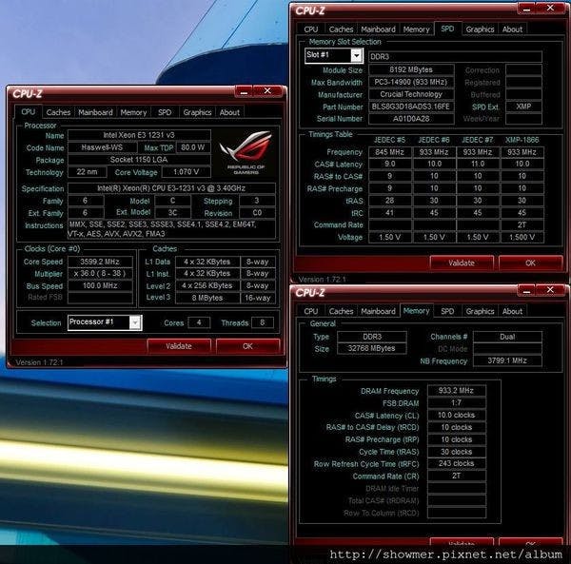Open the Mainboard tab in Memory window
This screenshot has width=571, height=564.
[x=379, y=311]
